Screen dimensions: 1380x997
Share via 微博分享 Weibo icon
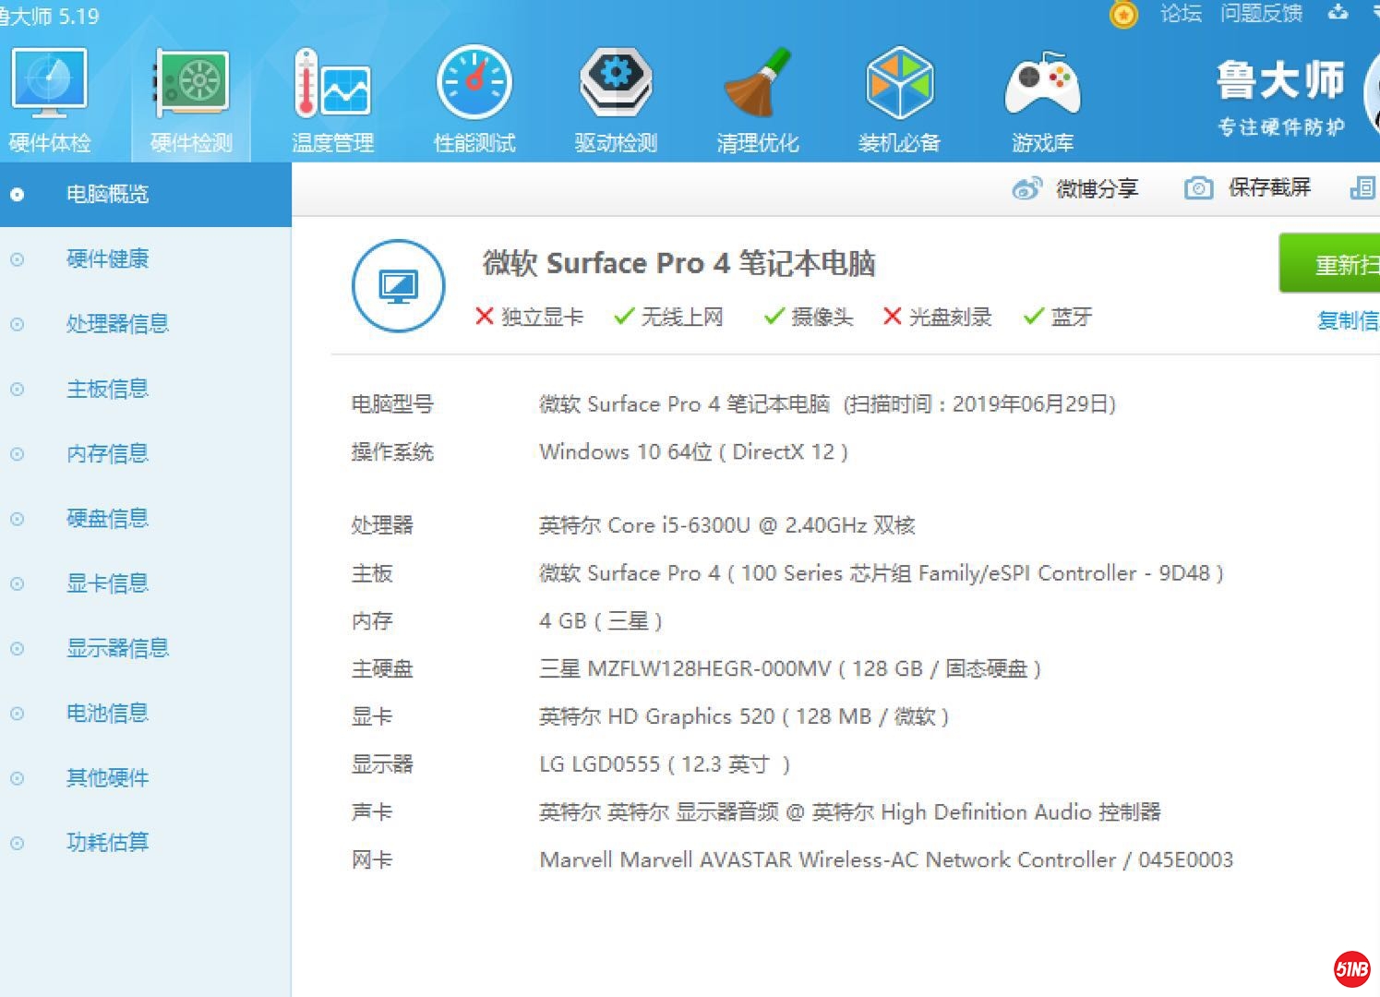tap(1026, 189)
